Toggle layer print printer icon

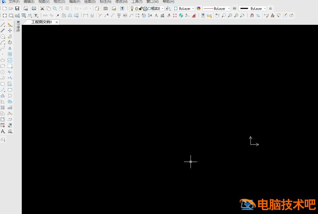tap(145, 9)
